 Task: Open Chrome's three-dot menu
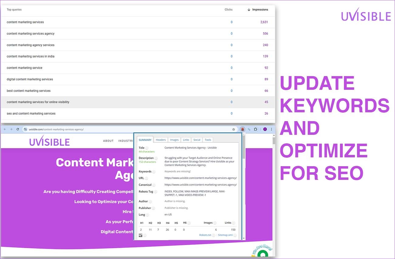(271, 129)
